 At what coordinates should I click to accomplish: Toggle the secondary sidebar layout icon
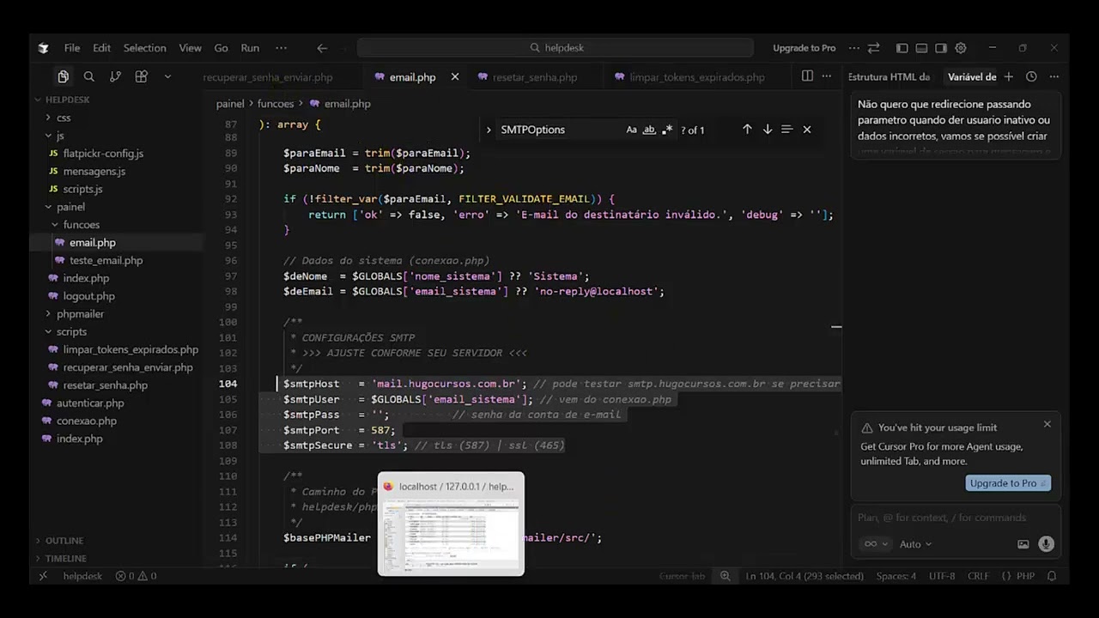(941, 48)
